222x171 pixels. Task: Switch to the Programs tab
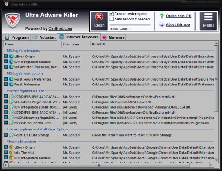[17, 37]
